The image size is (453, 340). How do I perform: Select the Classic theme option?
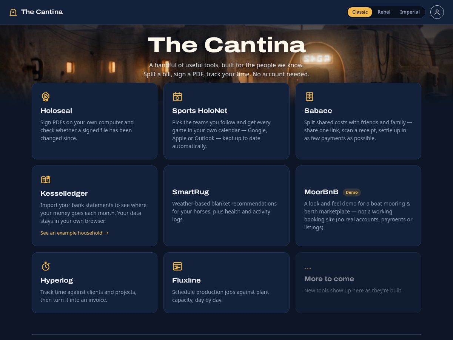point(360,12)
